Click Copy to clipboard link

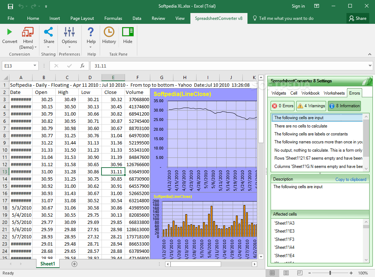pos(350,179)
